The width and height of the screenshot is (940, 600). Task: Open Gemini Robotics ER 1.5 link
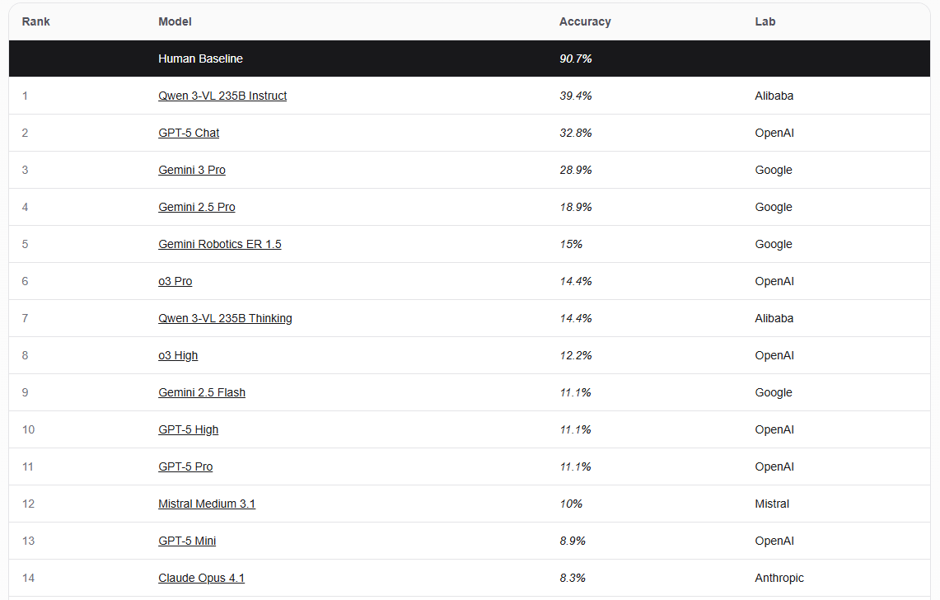(x=220, y=244)
